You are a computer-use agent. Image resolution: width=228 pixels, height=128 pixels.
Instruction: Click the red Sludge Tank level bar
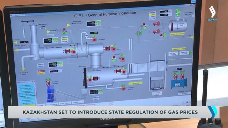pyautogui.click(x=172, y=26)
